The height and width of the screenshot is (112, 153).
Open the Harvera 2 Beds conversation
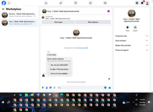coord(19,15)
